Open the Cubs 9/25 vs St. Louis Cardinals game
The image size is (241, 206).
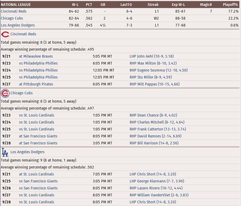37,129
